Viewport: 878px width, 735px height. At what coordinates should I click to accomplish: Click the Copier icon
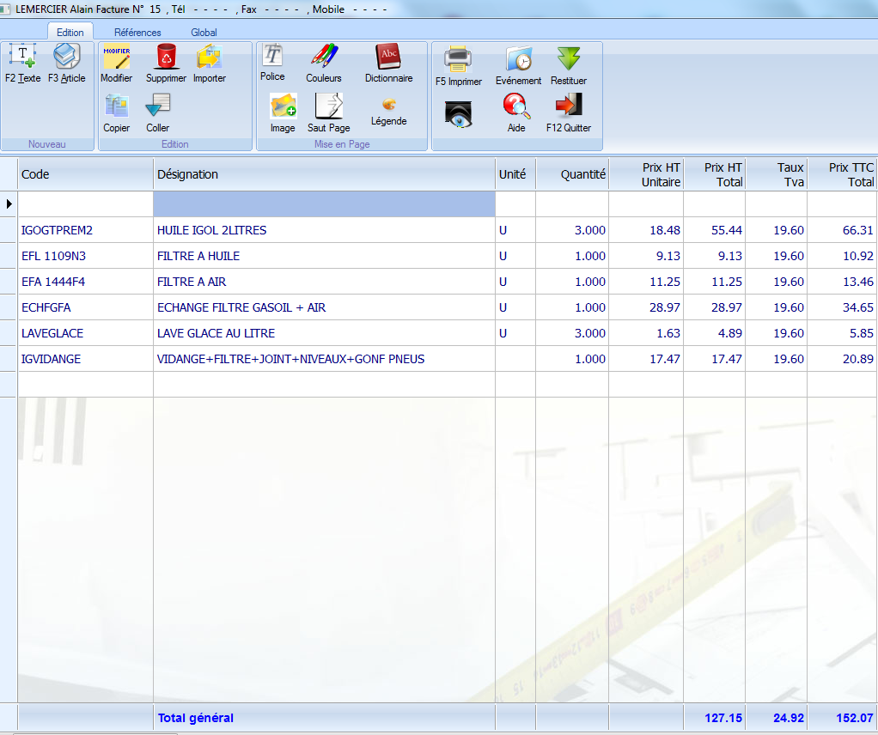[x=116, y=106]
